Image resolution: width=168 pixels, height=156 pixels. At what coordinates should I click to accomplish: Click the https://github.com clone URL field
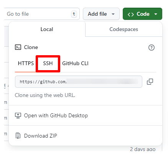pos(79,82)
